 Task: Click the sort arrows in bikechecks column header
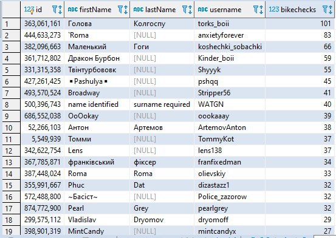331,10
